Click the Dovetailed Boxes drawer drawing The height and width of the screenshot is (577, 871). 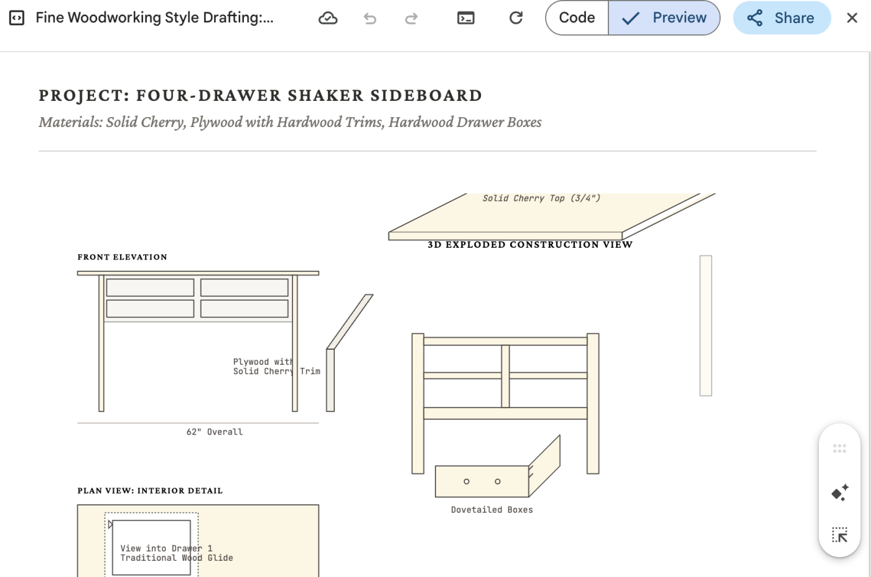[x=482, y=481]
